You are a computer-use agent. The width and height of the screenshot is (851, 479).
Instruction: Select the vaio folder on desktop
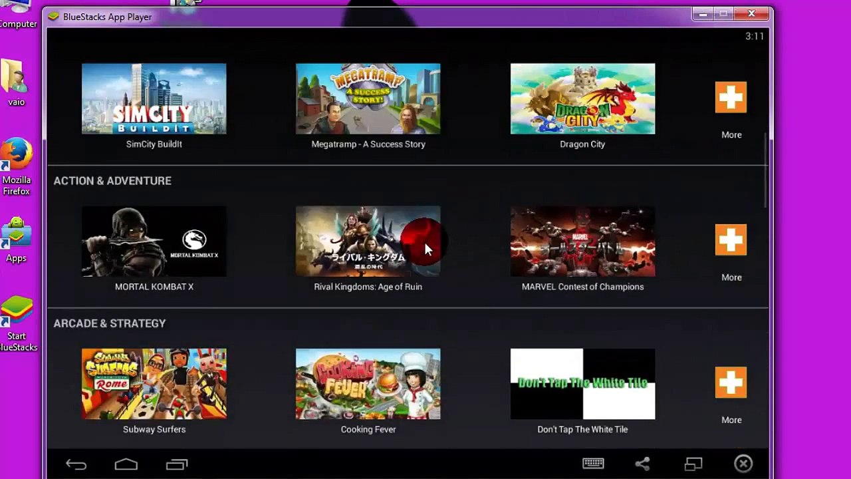tap(15, 82)
